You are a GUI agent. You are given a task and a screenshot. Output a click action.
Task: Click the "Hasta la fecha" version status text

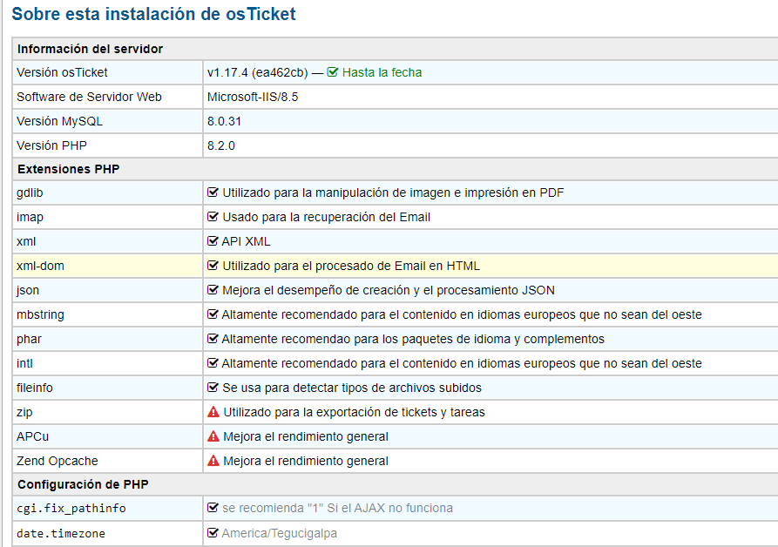pyautogui.click(x=382, y=72)
